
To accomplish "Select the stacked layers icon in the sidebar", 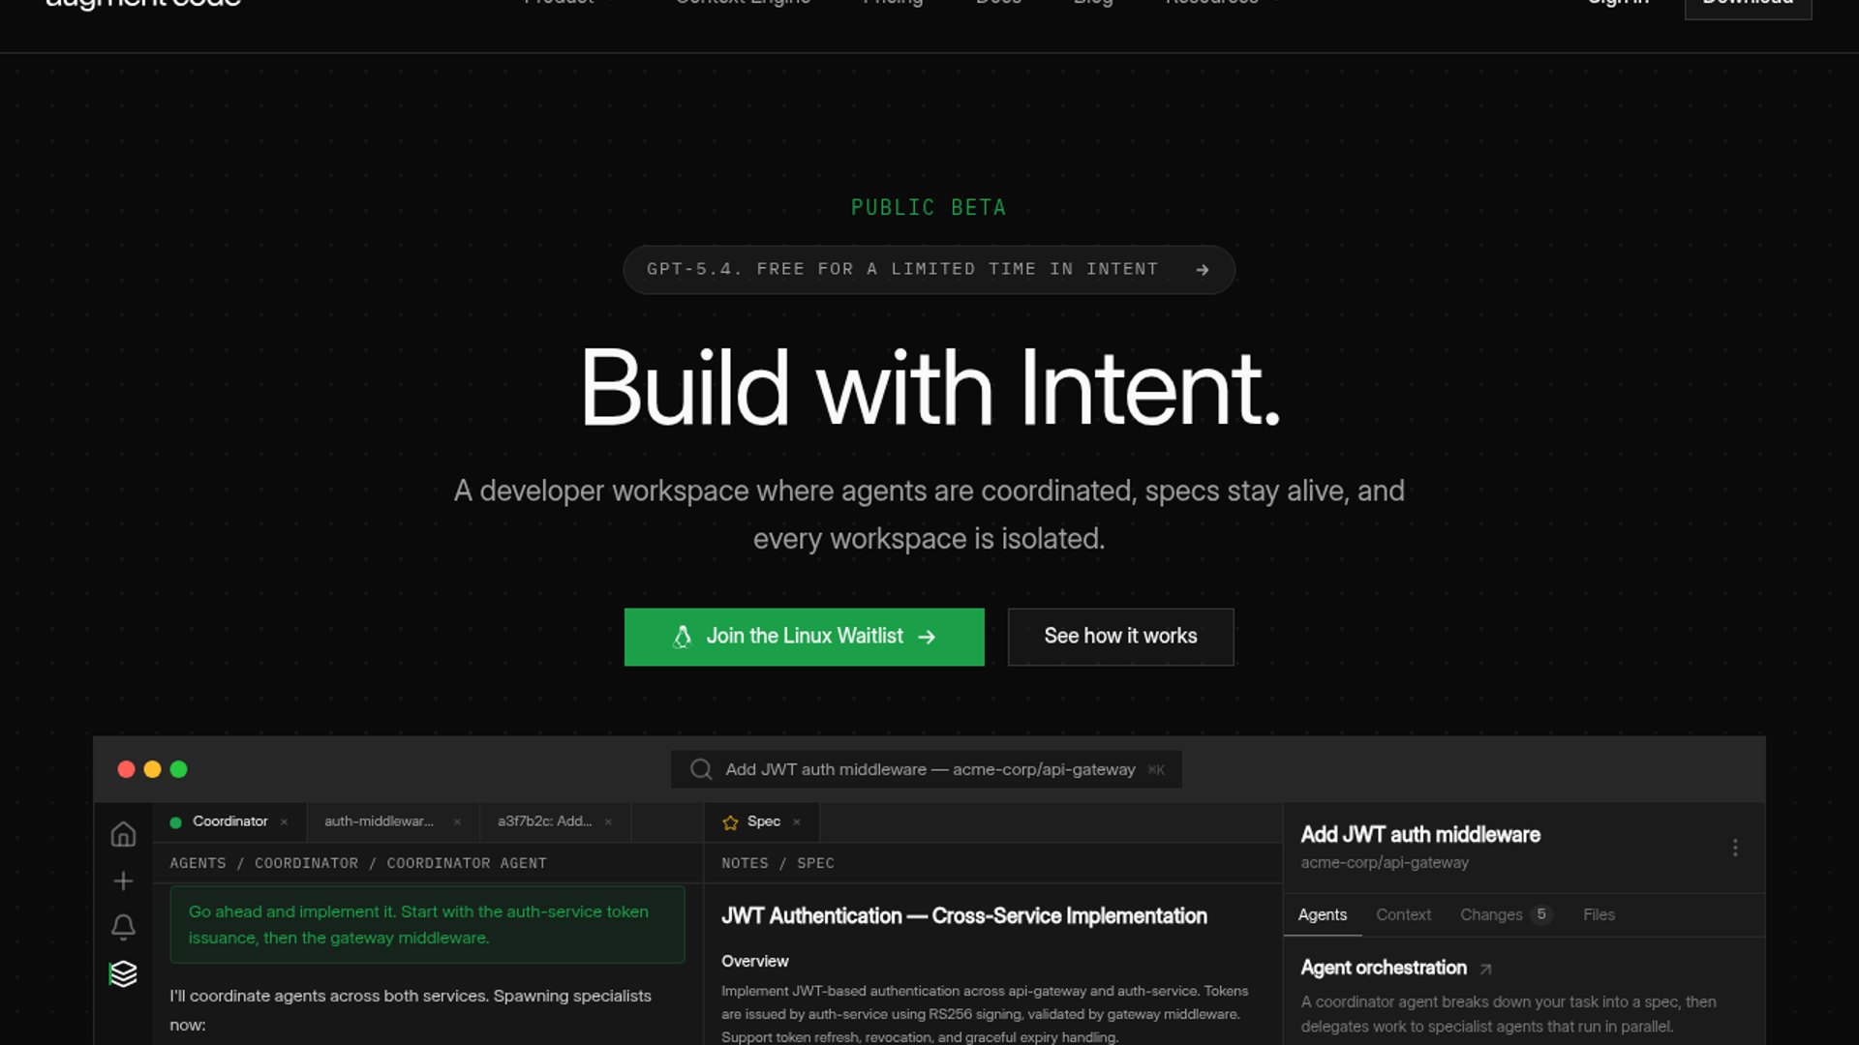I will [x=123, y=973].
